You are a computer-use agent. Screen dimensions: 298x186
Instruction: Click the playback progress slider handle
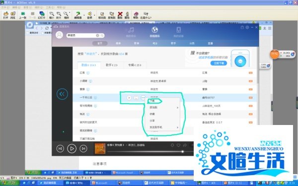click(x=182, y=152)
